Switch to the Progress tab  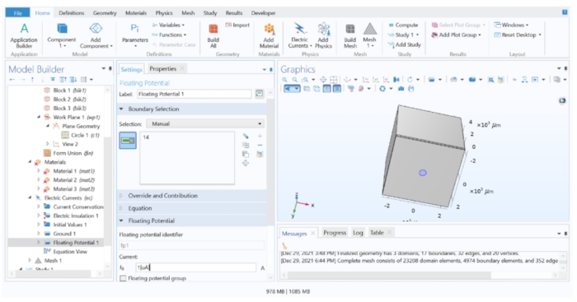point(335,233)
